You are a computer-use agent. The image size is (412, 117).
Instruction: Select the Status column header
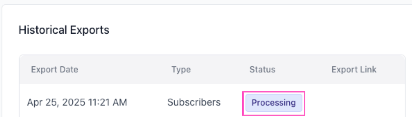(262, 70)
